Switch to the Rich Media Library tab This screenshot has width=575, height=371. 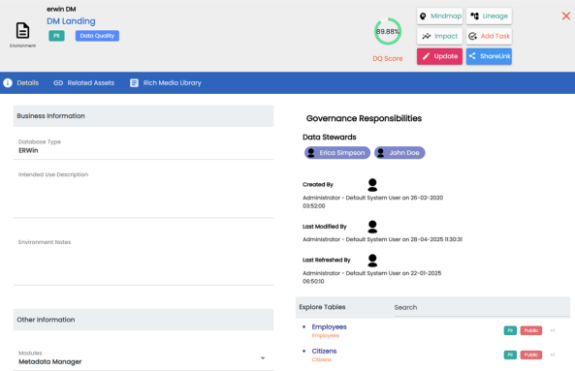point(166,82)
